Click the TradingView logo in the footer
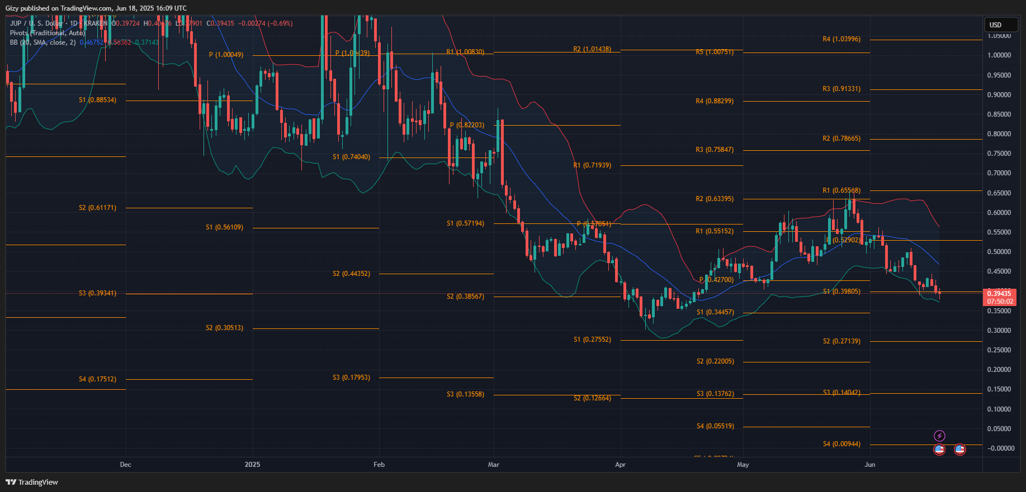Image resolution: width=1026 pixels, height=492 pixels. (x=32, y=482)
